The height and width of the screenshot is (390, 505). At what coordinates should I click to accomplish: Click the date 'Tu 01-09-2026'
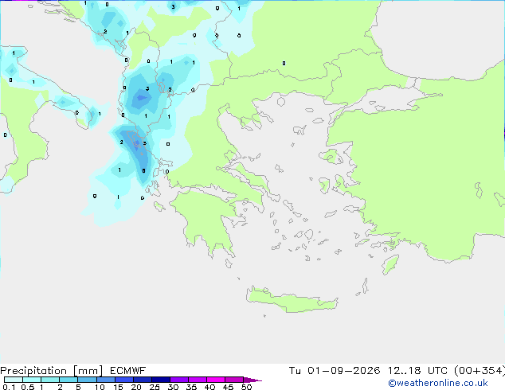335,371
